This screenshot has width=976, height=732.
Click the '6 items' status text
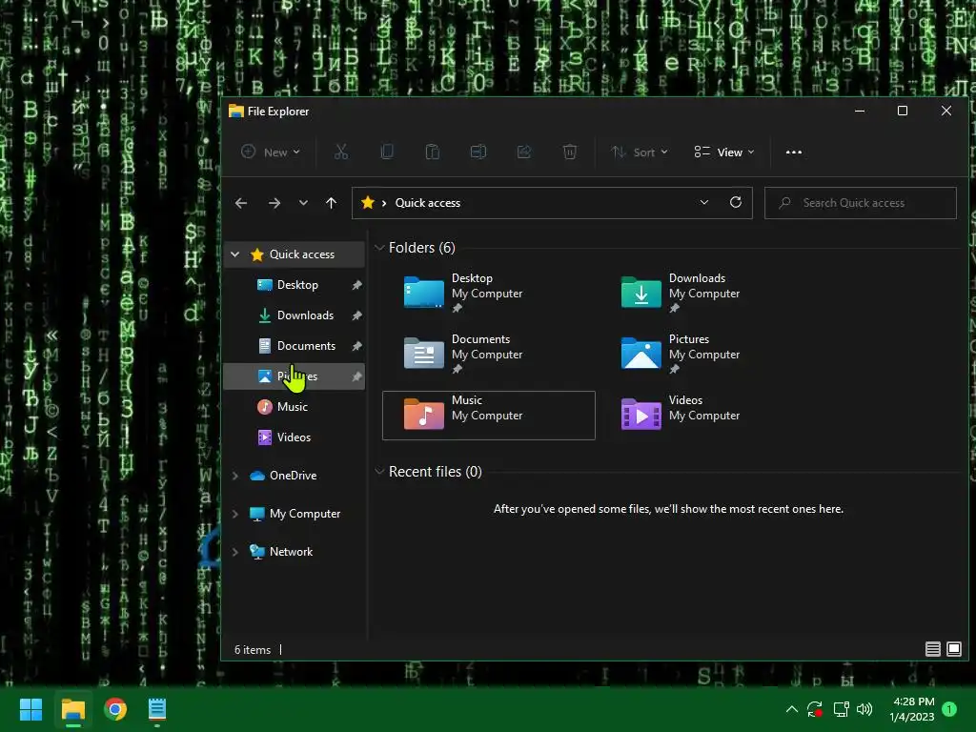coord(252,650)
